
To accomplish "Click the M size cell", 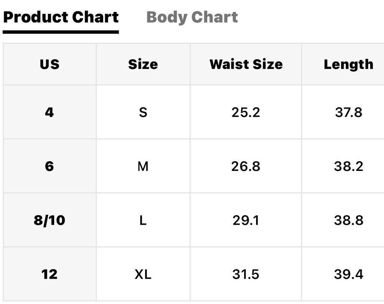I will click(143, 166).
